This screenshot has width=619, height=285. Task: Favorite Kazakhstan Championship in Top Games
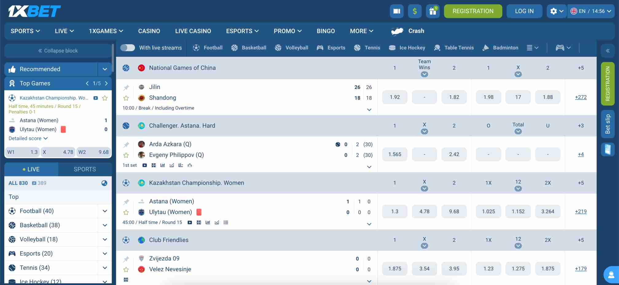coord(105,98)
